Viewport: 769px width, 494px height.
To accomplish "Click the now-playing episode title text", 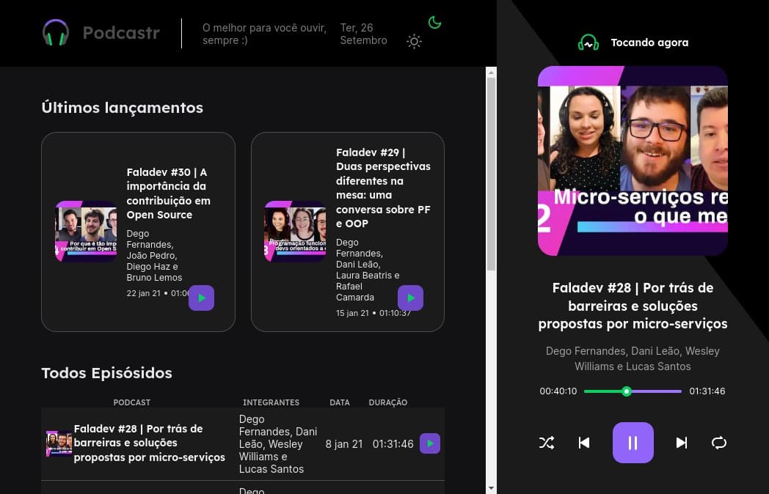I will point(633,306).
